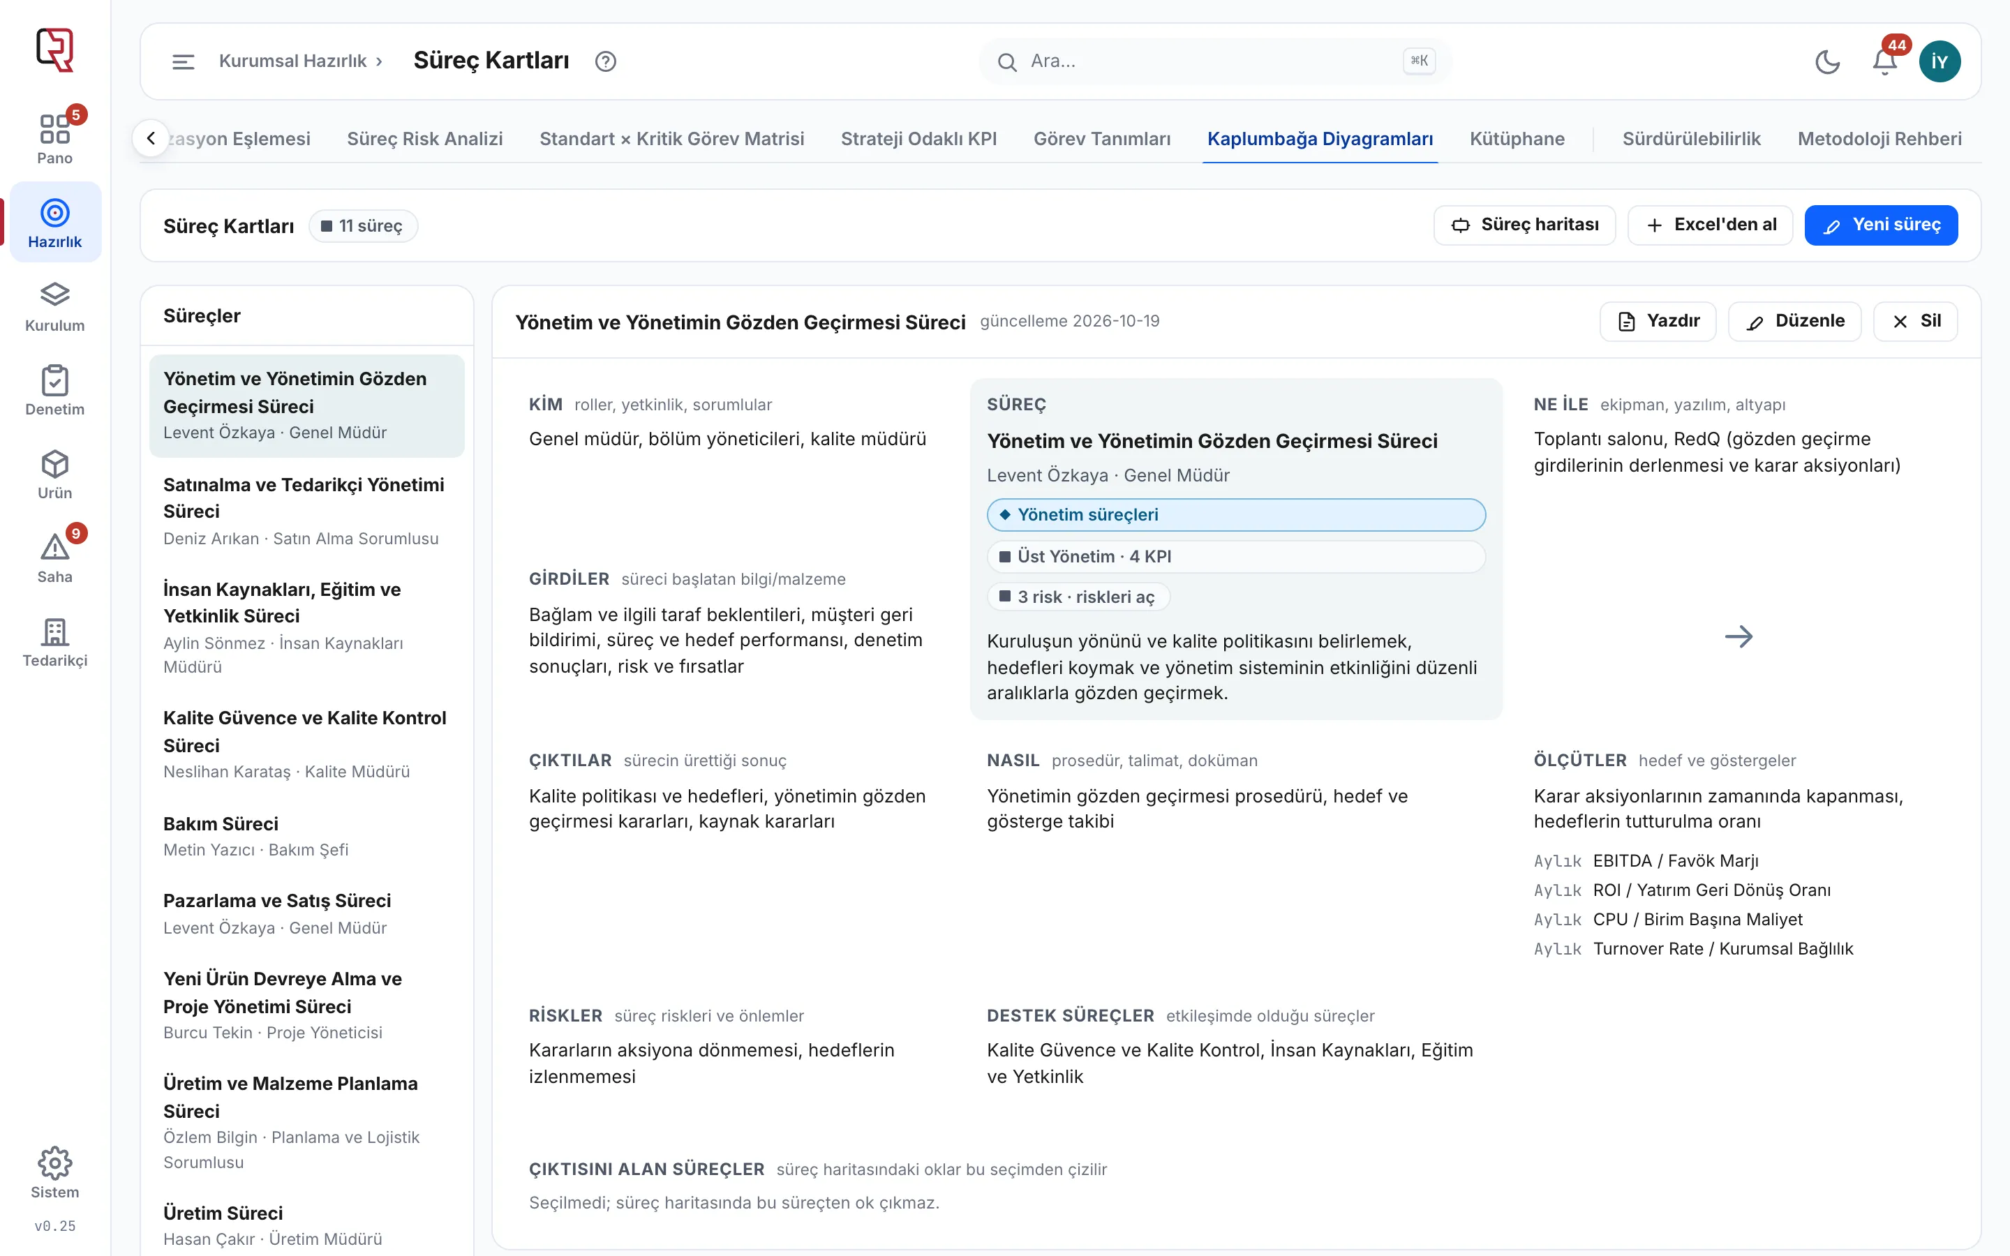
Task: Click Excel'den al import button
Action: click(x=1710, y=225)
